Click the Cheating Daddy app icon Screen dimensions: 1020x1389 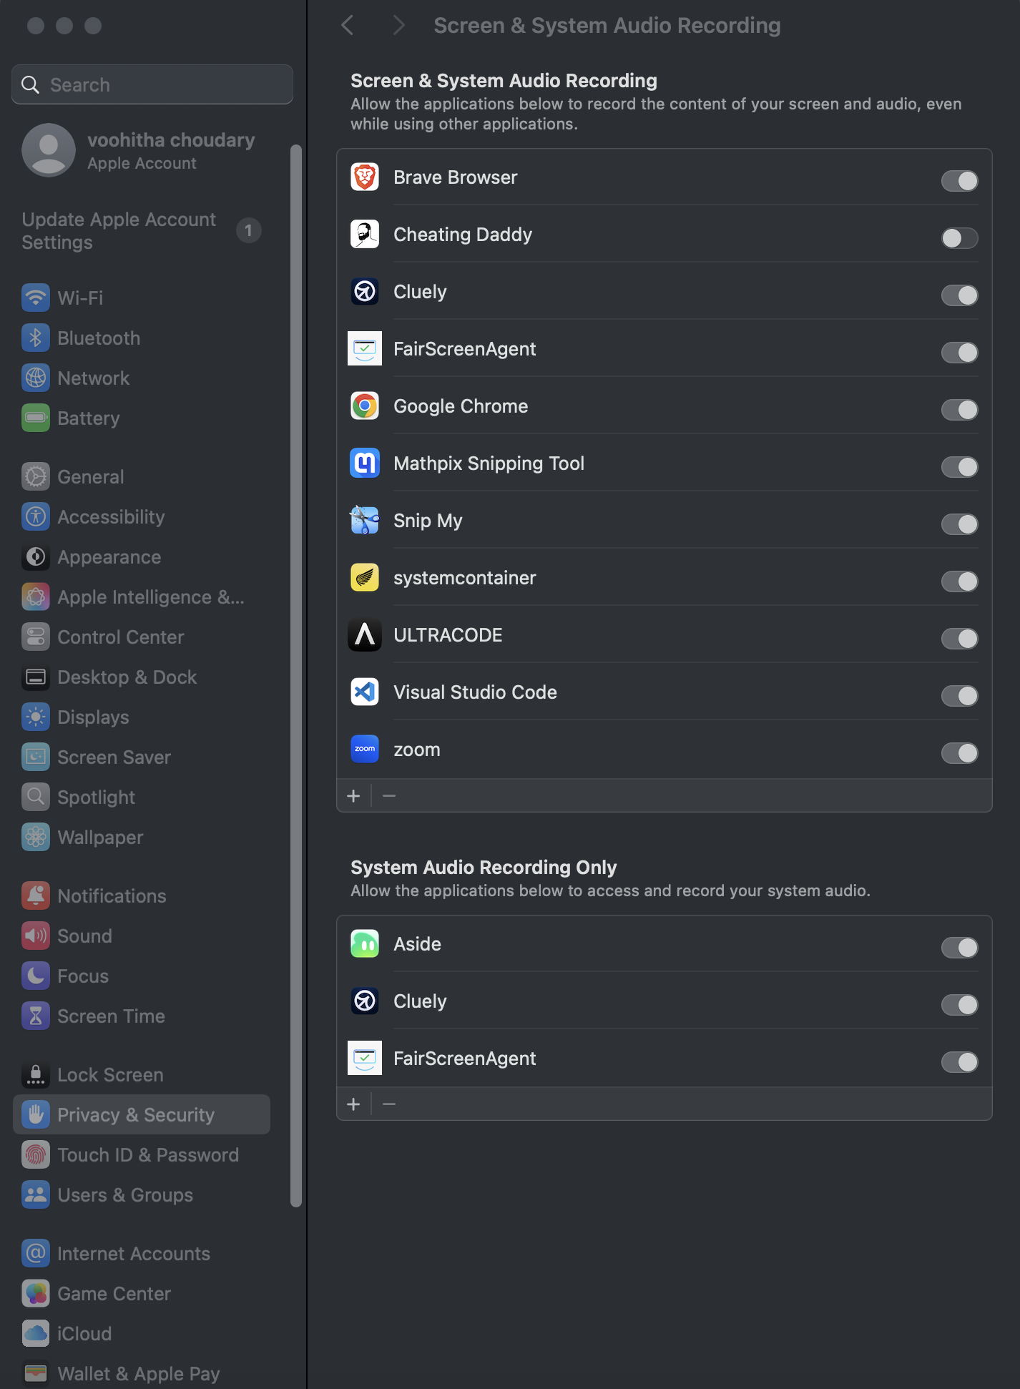tap(365, 235)
